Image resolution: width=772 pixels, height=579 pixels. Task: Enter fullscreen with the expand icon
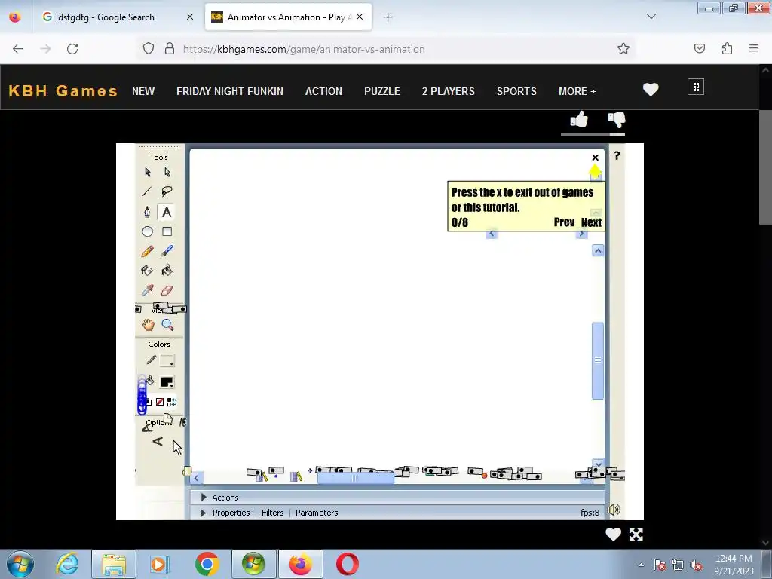tap(636, 535)
